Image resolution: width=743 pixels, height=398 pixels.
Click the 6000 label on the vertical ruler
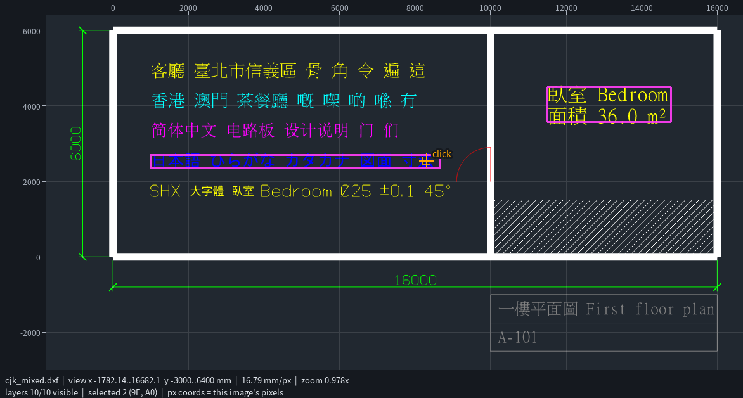point(32,31)
